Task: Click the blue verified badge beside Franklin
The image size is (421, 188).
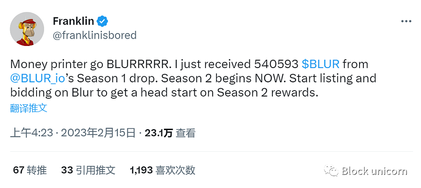Action: [102, 22]
